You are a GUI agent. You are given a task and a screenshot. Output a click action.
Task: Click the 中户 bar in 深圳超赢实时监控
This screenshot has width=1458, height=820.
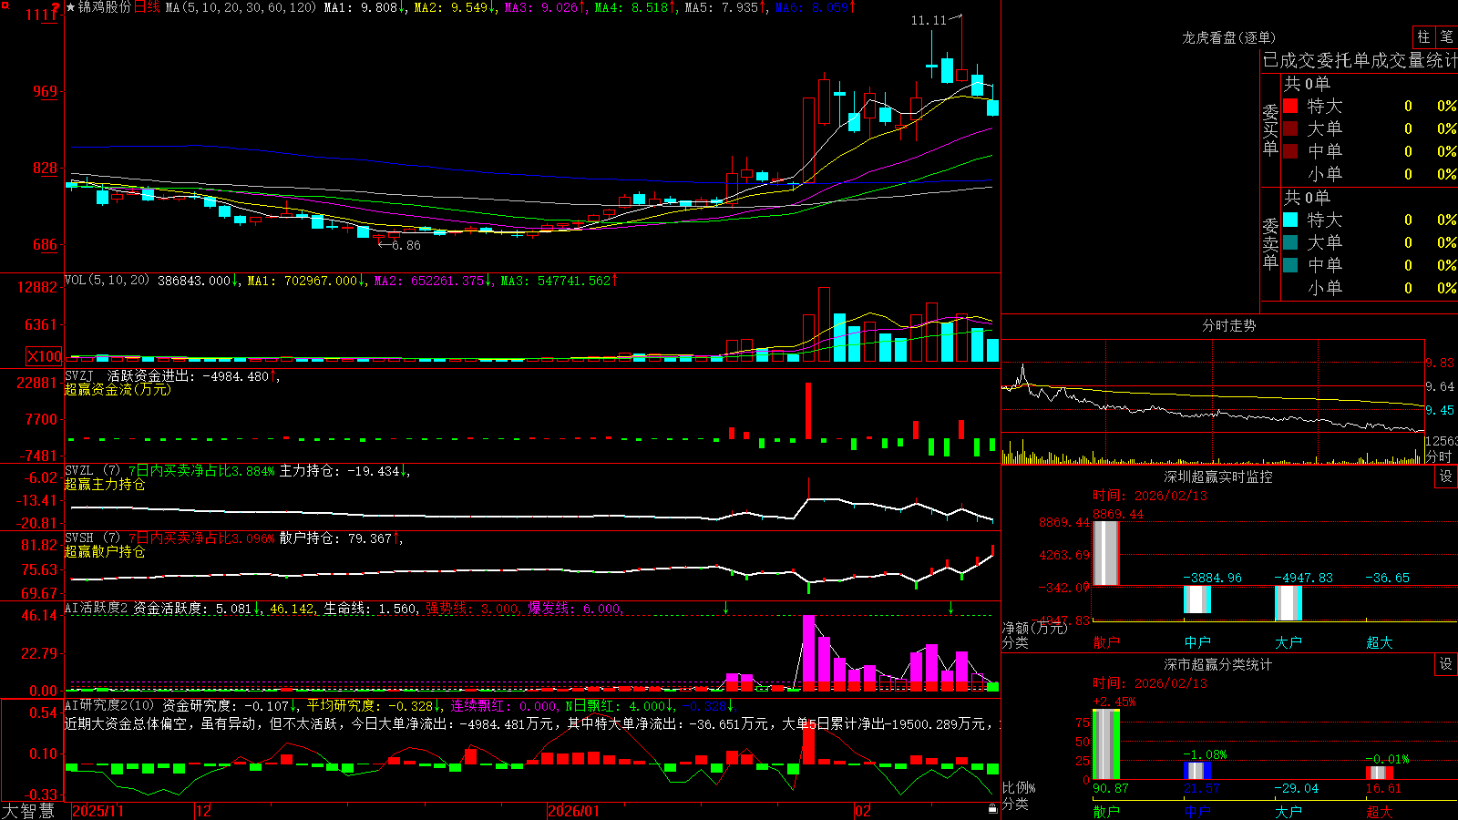pyautogui.click(x=1196, y=600)
